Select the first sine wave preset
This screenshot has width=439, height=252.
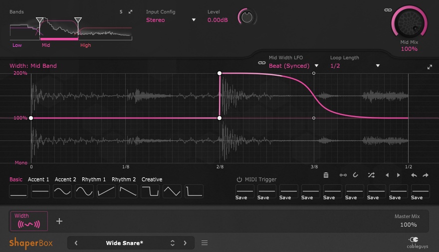pyautogui.click(x=62, y=191)
